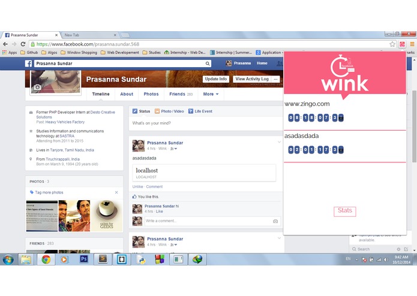Viewport: 417px width, 296px height.
Task: Open the Studies bookmark folder
Action: point(152,53)
